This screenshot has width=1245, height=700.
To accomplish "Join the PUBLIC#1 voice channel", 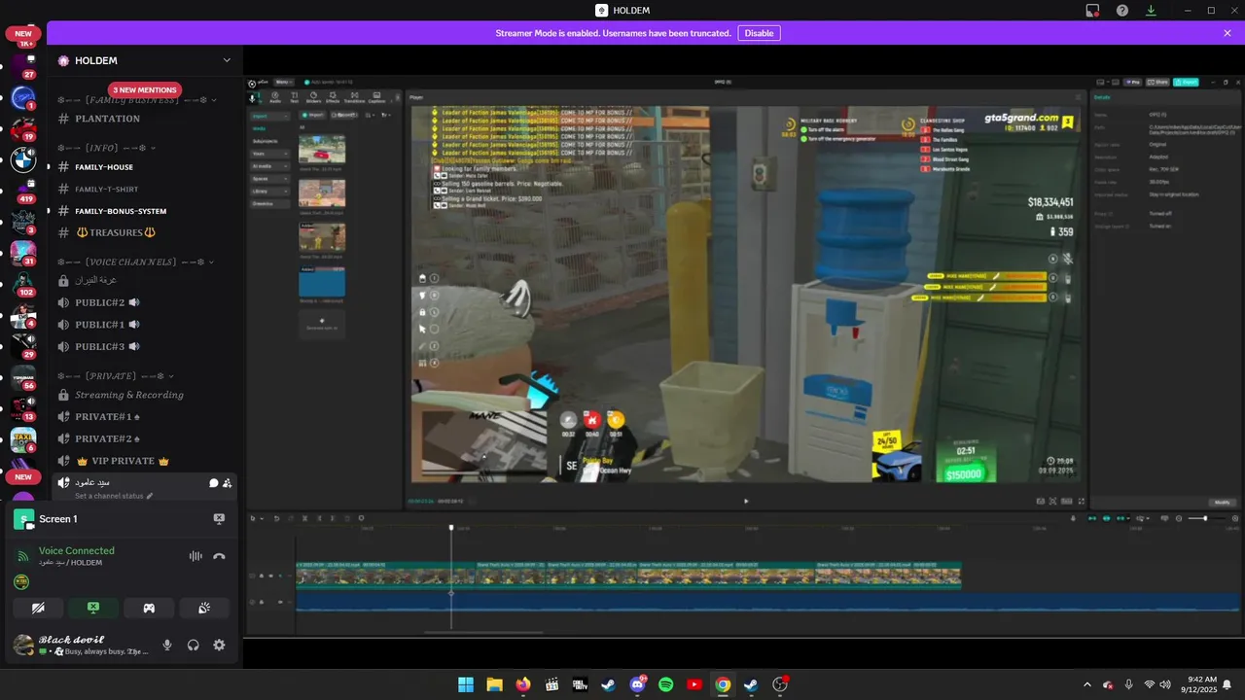I will pyautogui.click(x=142, y=325).
